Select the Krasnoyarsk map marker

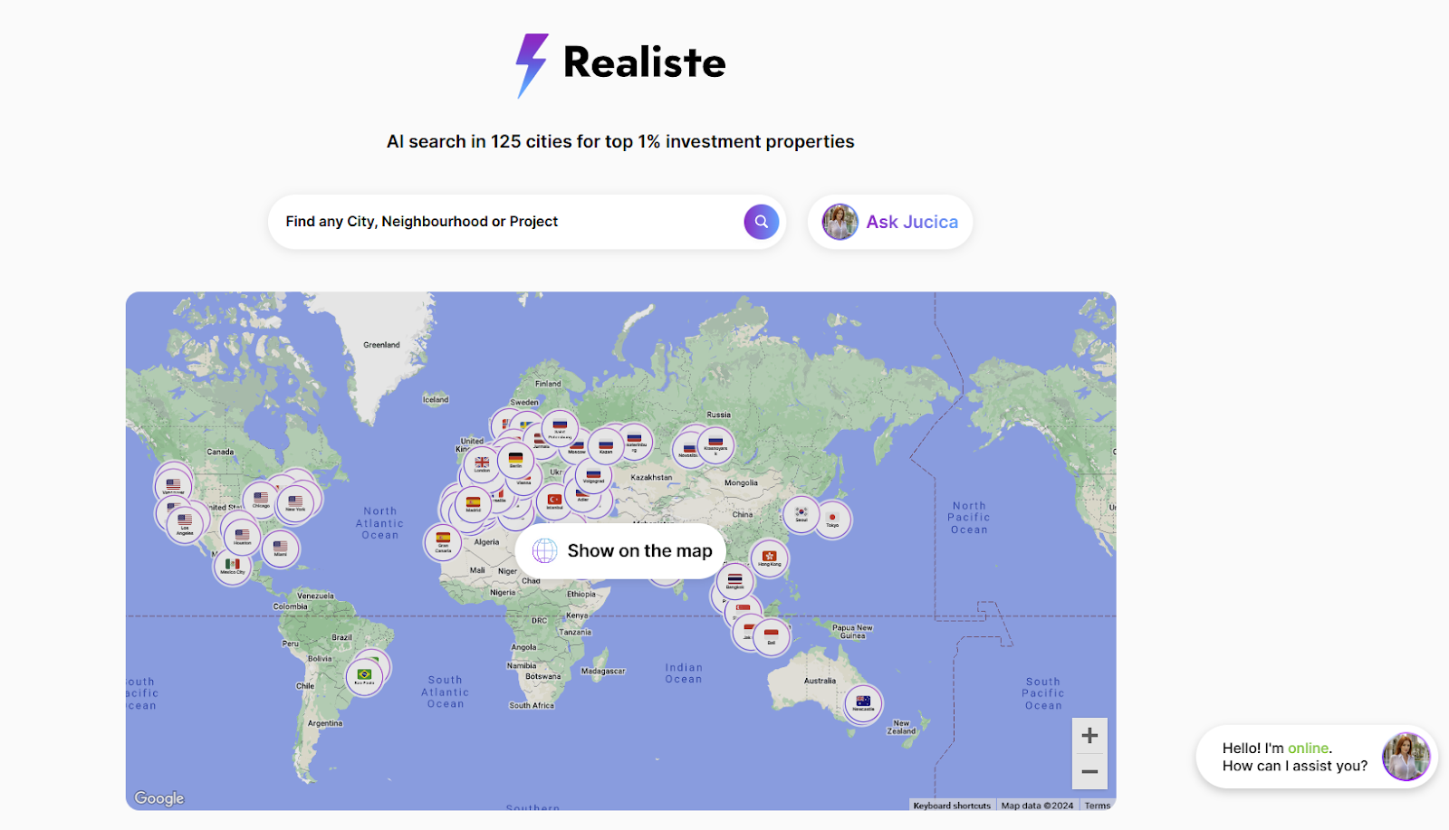click(715, 444)
